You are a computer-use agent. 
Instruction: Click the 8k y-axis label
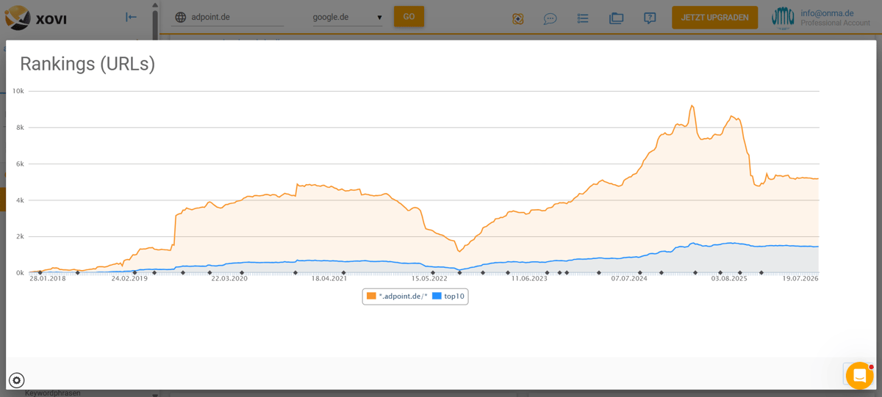click(x=20, y=128)
